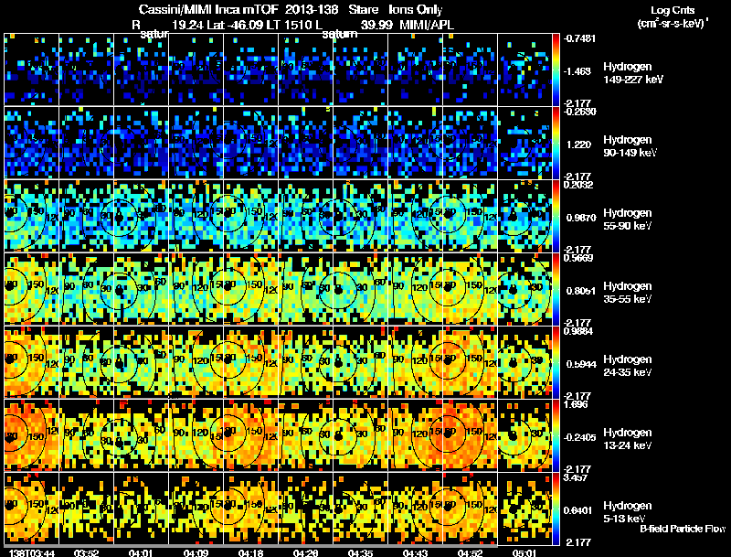Click the colorbar value '0.6401'
The image size is (731, 557).
coord(579,511)
